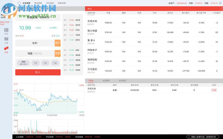Open the 自选 watchlist sidebar icon
The height and width of the screenshot is (139, 223).
[6, 31]
